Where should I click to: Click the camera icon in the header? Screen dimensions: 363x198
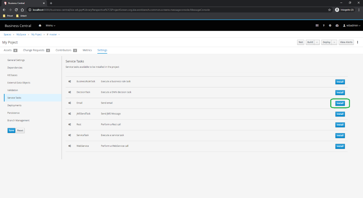tap(337, 26)
